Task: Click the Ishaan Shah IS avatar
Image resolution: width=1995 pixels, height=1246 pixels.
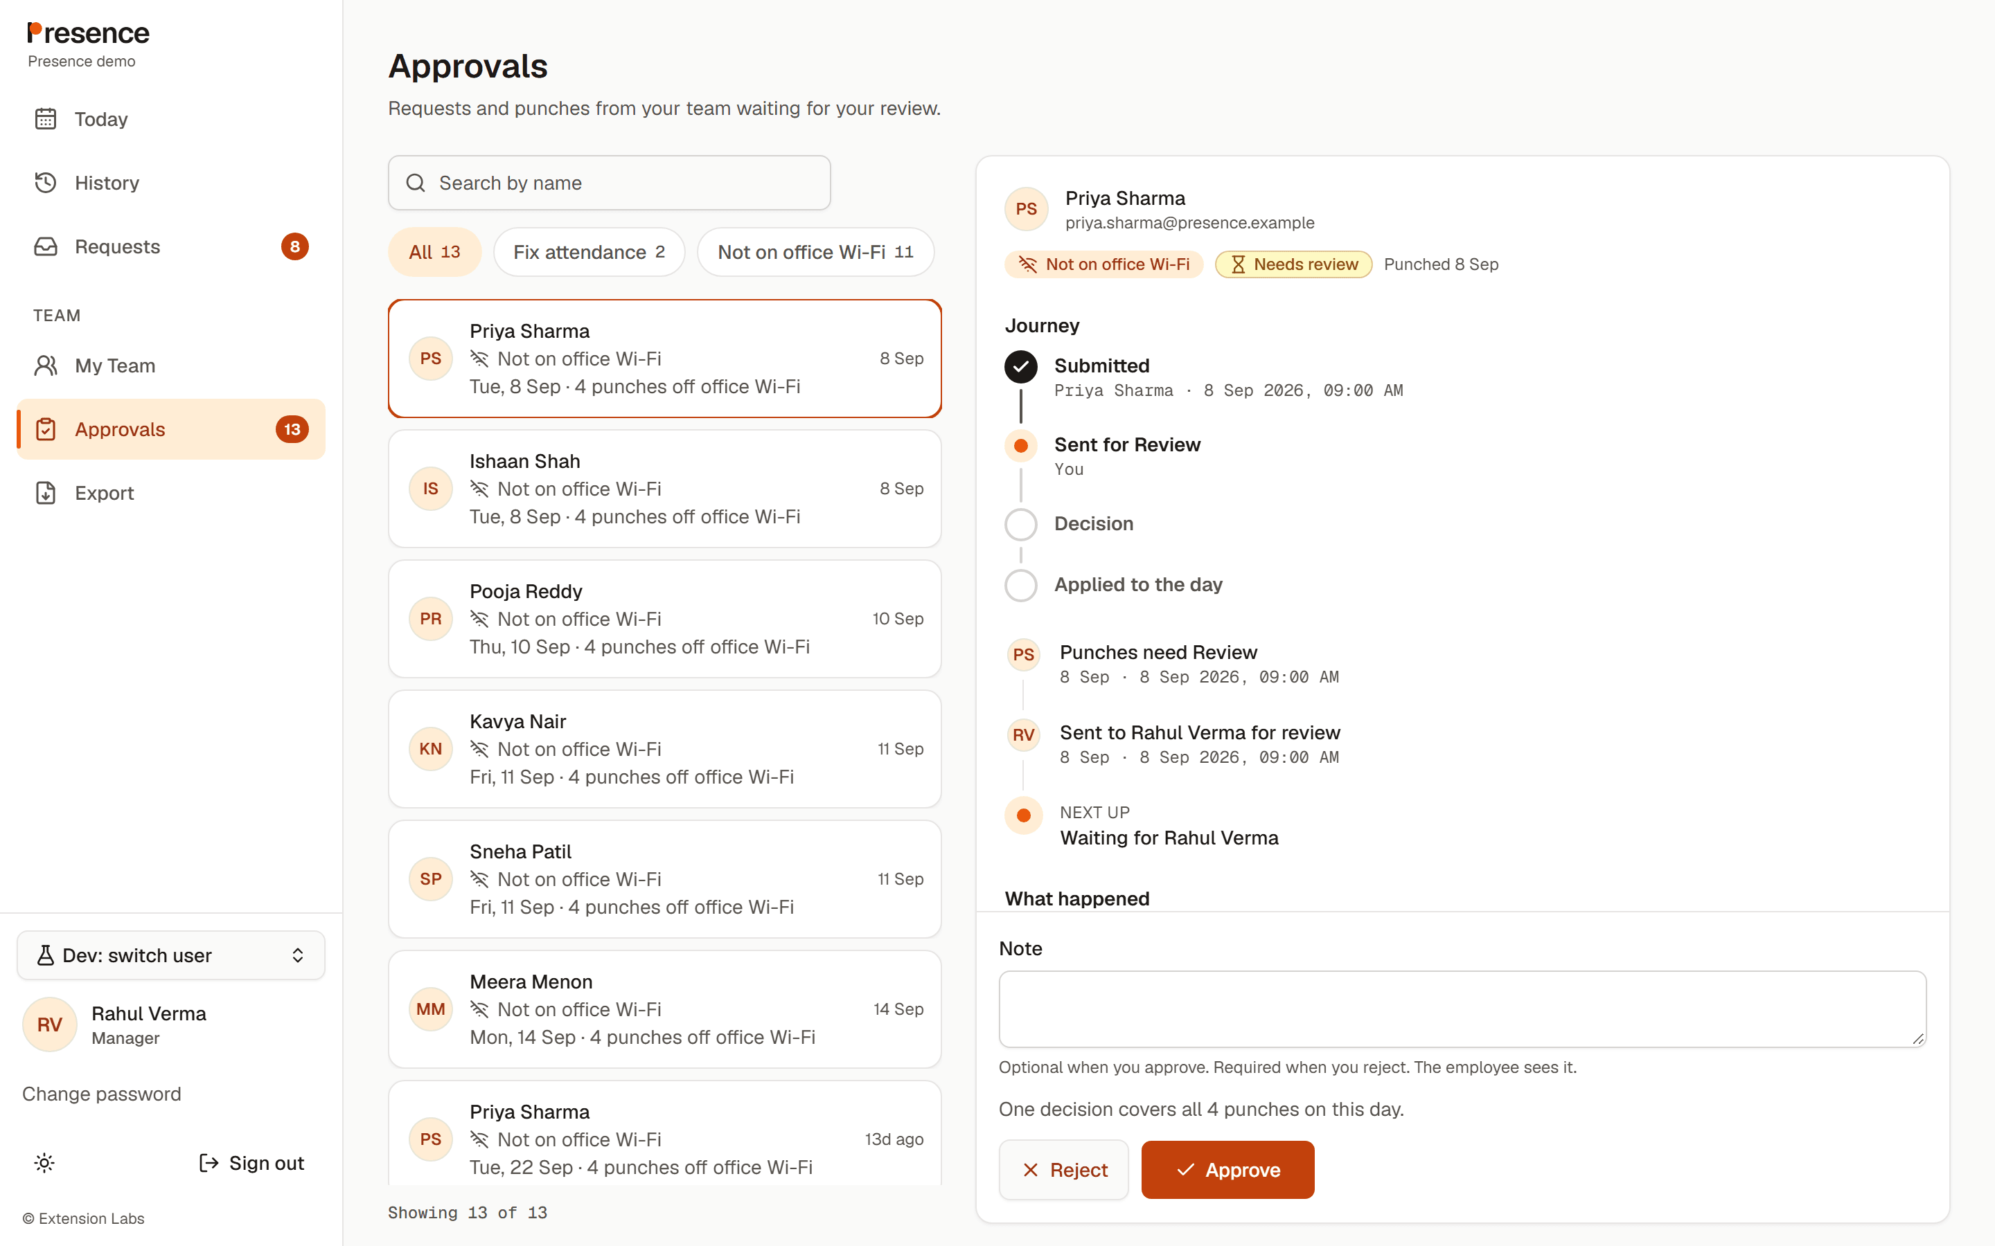Action: (x=430, y=489)
